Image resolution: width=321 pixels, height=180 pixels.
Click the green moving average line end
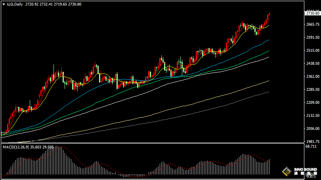tap(269, 51)
